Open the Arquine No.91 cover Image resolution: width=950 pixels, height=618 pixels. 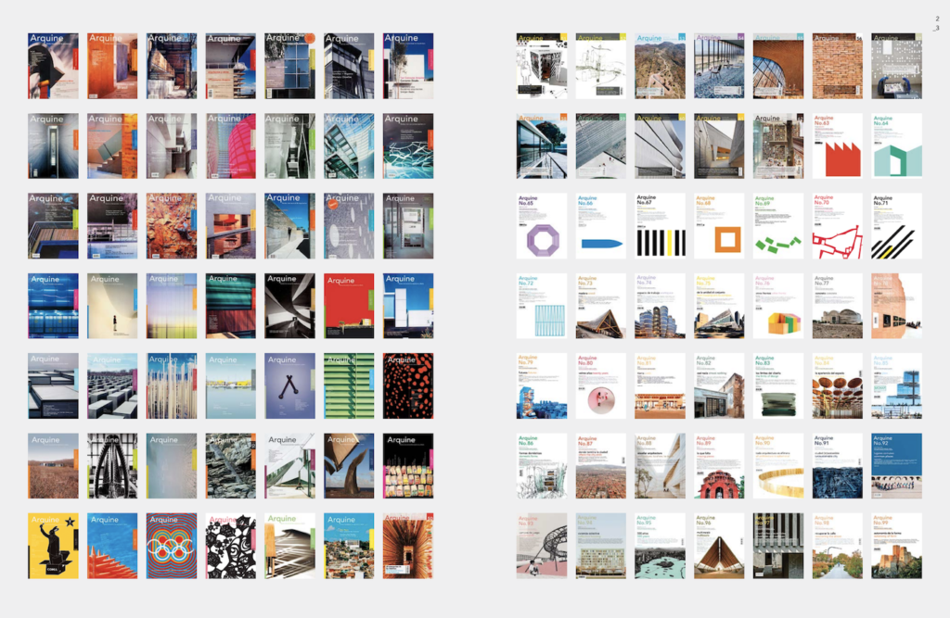coord(838,465)
